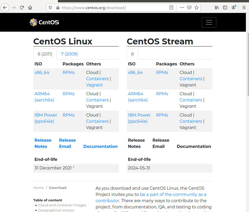Select the CentOS Stream 8 tab

(x=132, y=54)
